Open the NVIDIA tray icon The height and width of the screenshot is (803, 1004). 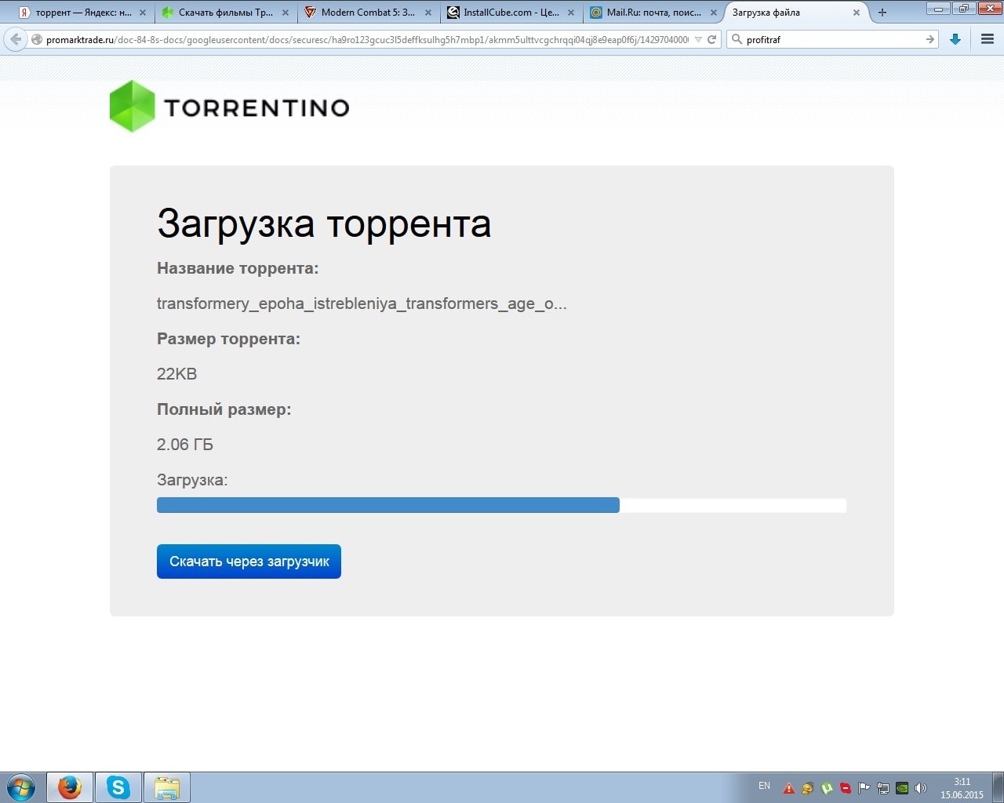pos(902,788)
